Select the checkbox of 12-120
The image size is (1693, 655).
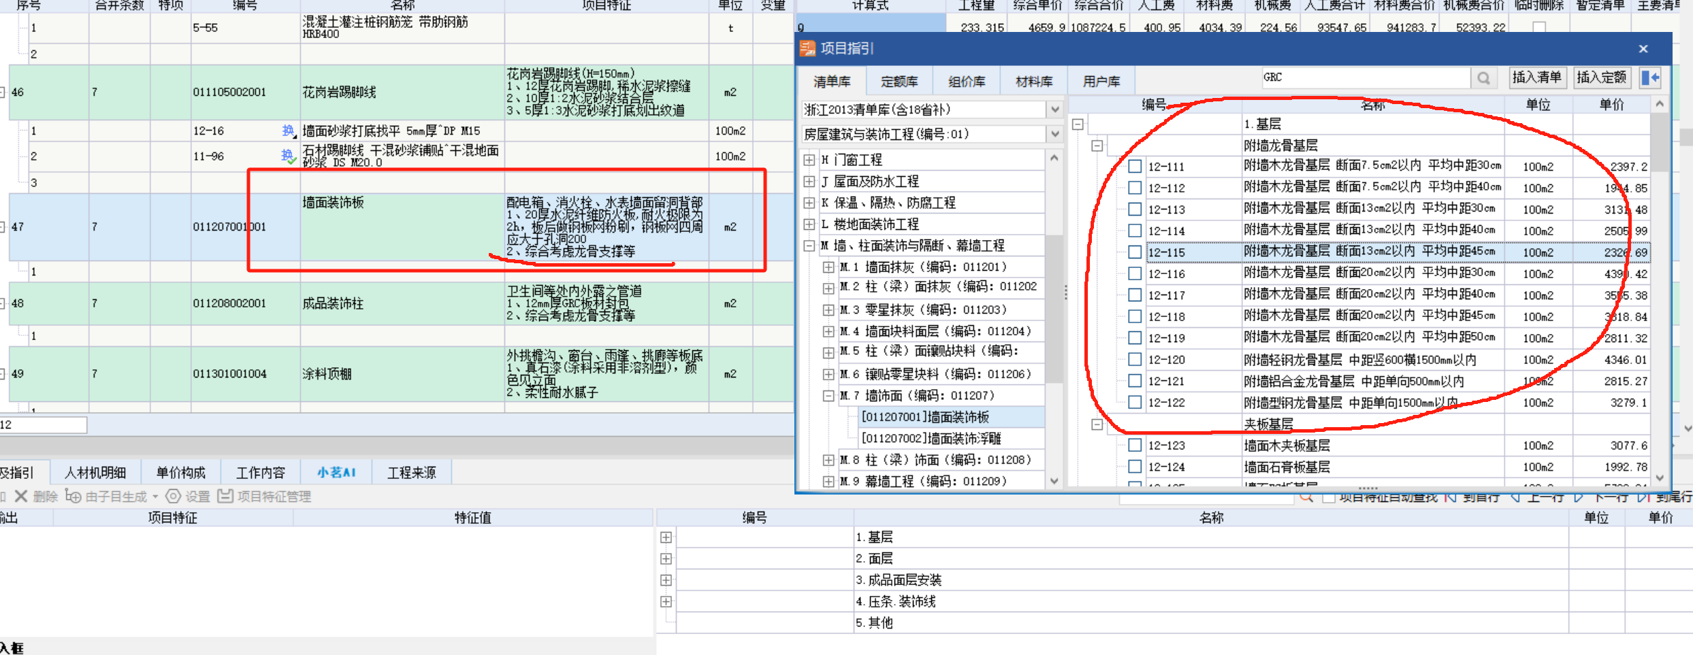pos(1135,360)
